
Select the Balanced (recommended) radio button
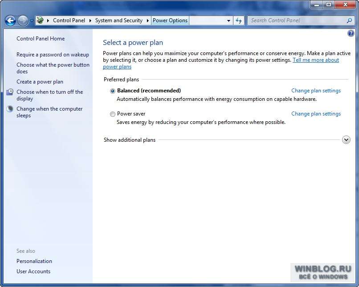(x=112, y=91)
